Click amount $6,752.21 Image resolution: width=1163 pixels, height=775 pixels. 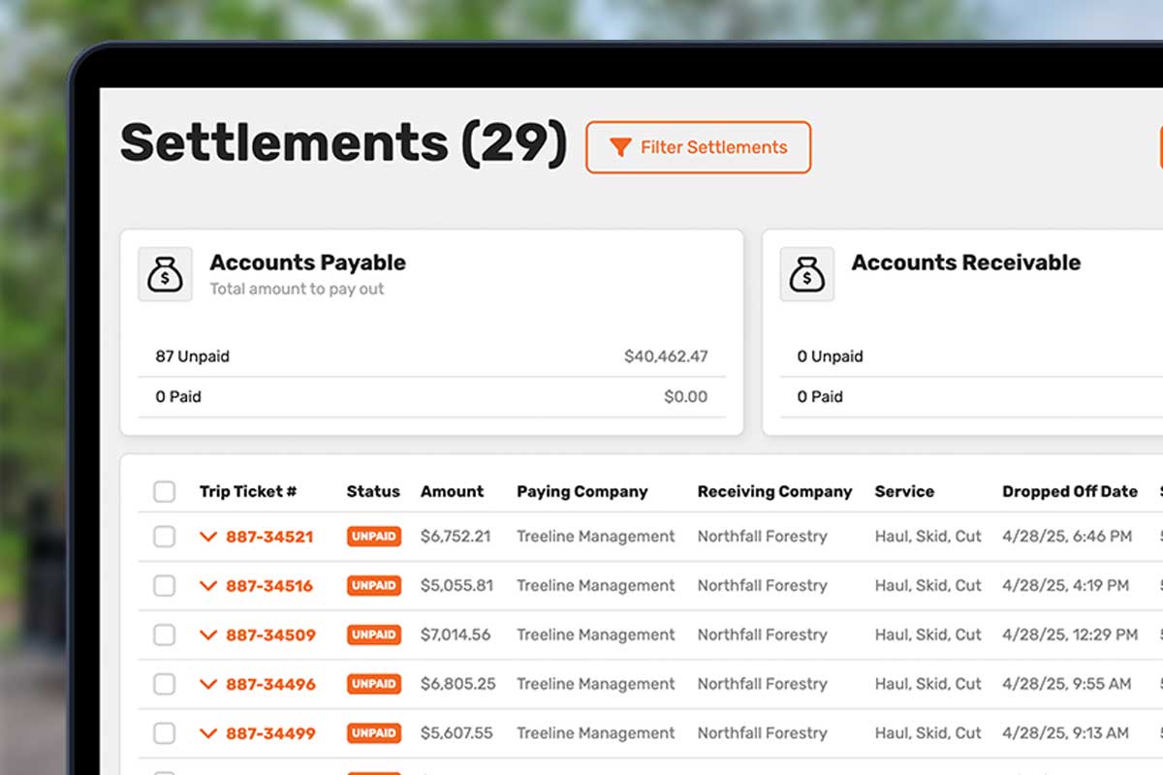tap(456, 537)
